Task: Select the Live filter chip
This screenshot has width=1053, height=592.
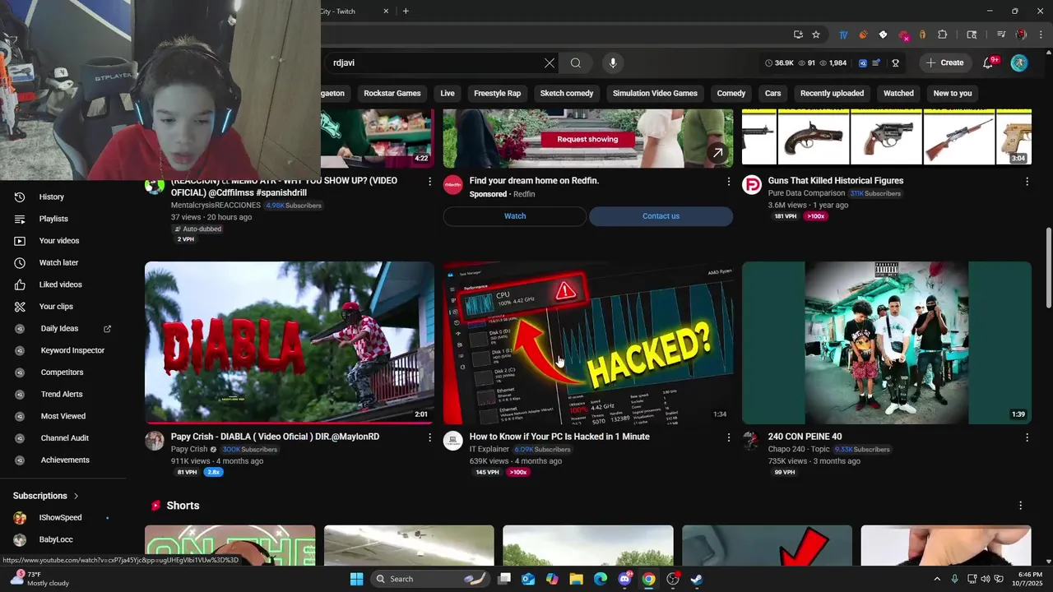Action: point(448,93)
